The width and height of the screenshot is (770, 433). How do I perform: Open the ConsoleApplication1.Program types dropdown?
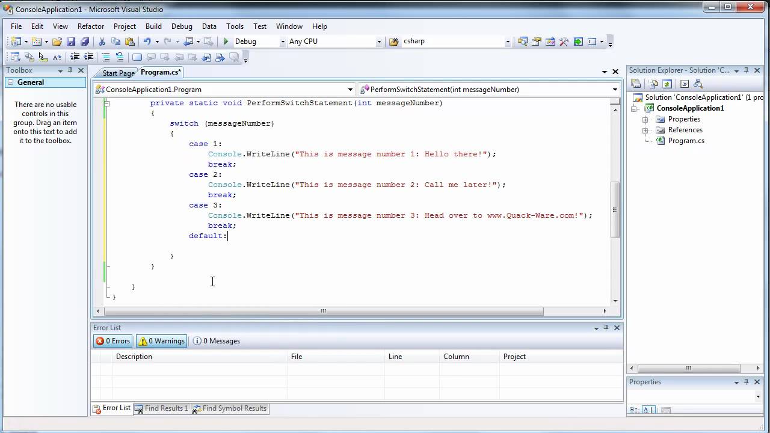[x=350, y=90]
